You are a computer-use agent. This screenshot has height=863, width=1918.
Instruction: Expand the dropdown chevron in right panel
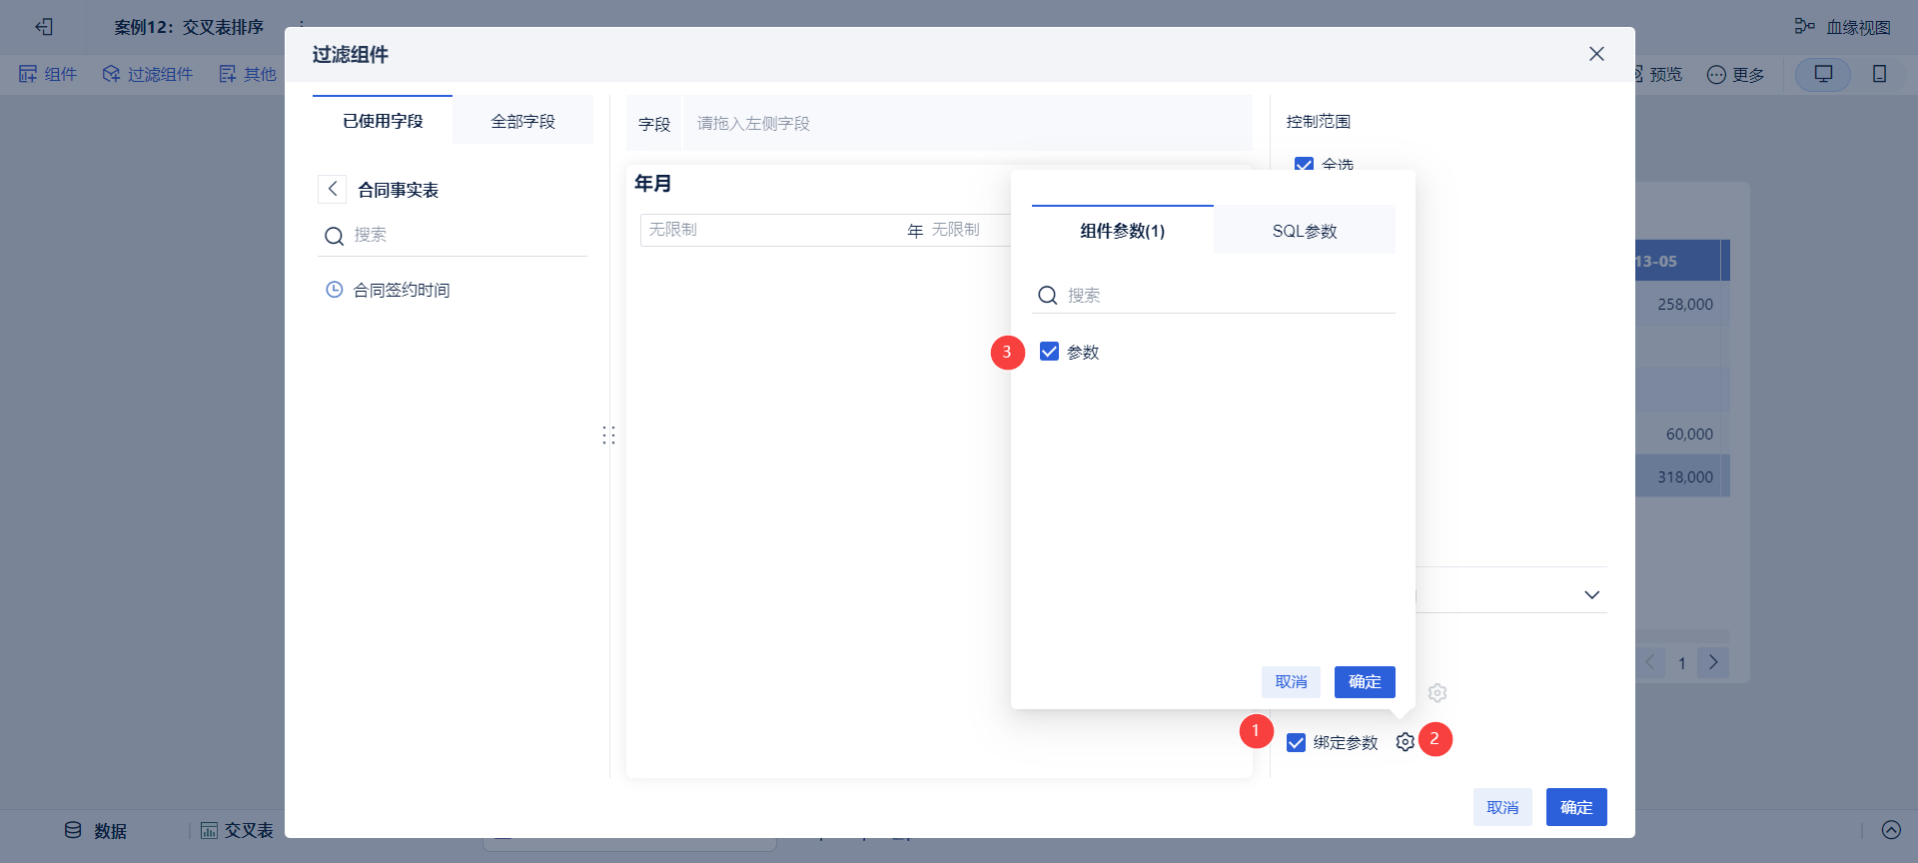coord(1591,595)
